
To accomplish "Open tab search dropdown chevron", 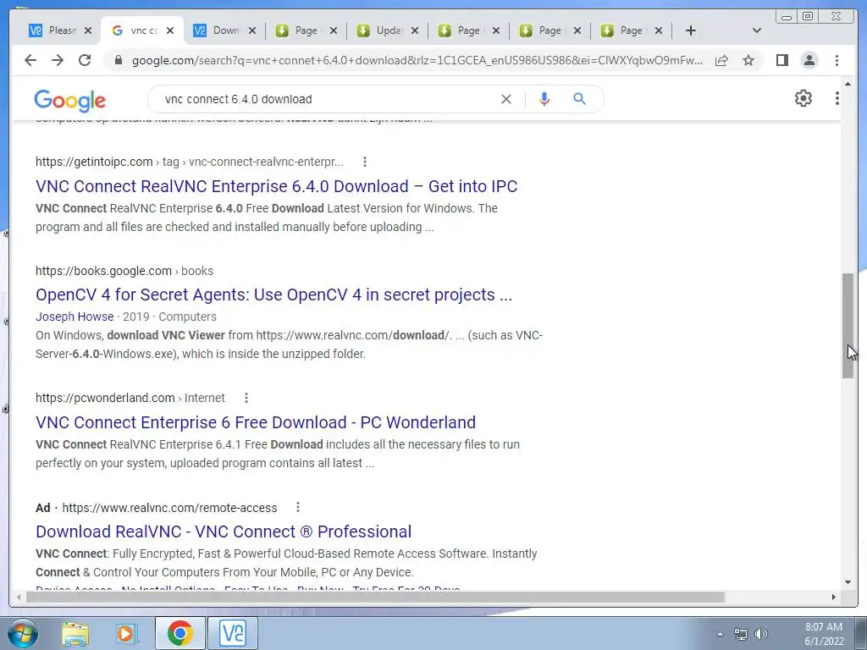I will pos(757,30).
